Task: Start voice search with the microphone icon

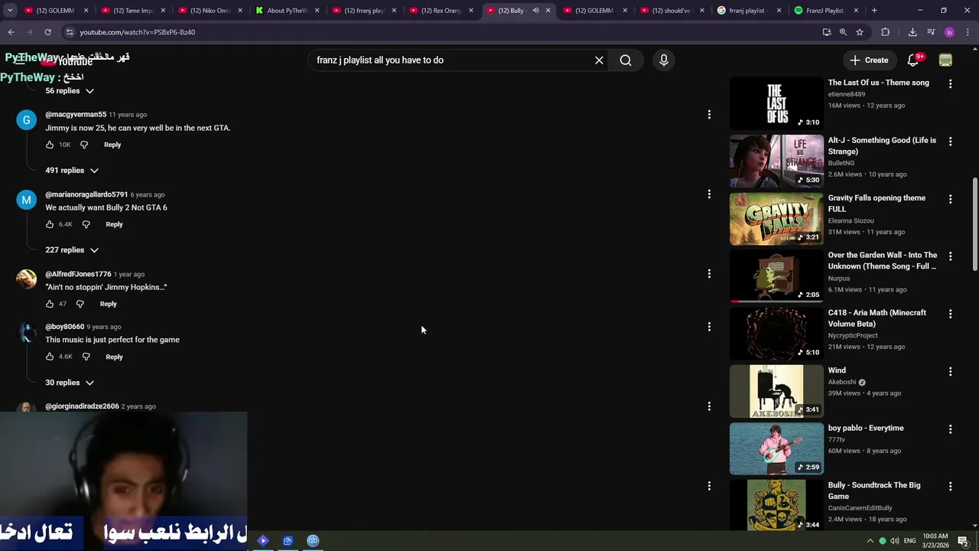Action: 663,60
